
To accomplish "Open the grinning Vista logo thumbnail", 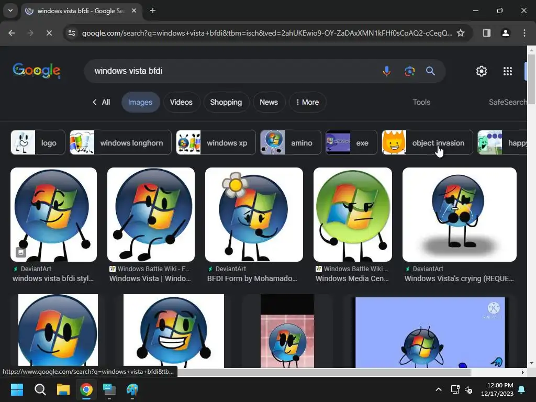I will coord(174,331).
